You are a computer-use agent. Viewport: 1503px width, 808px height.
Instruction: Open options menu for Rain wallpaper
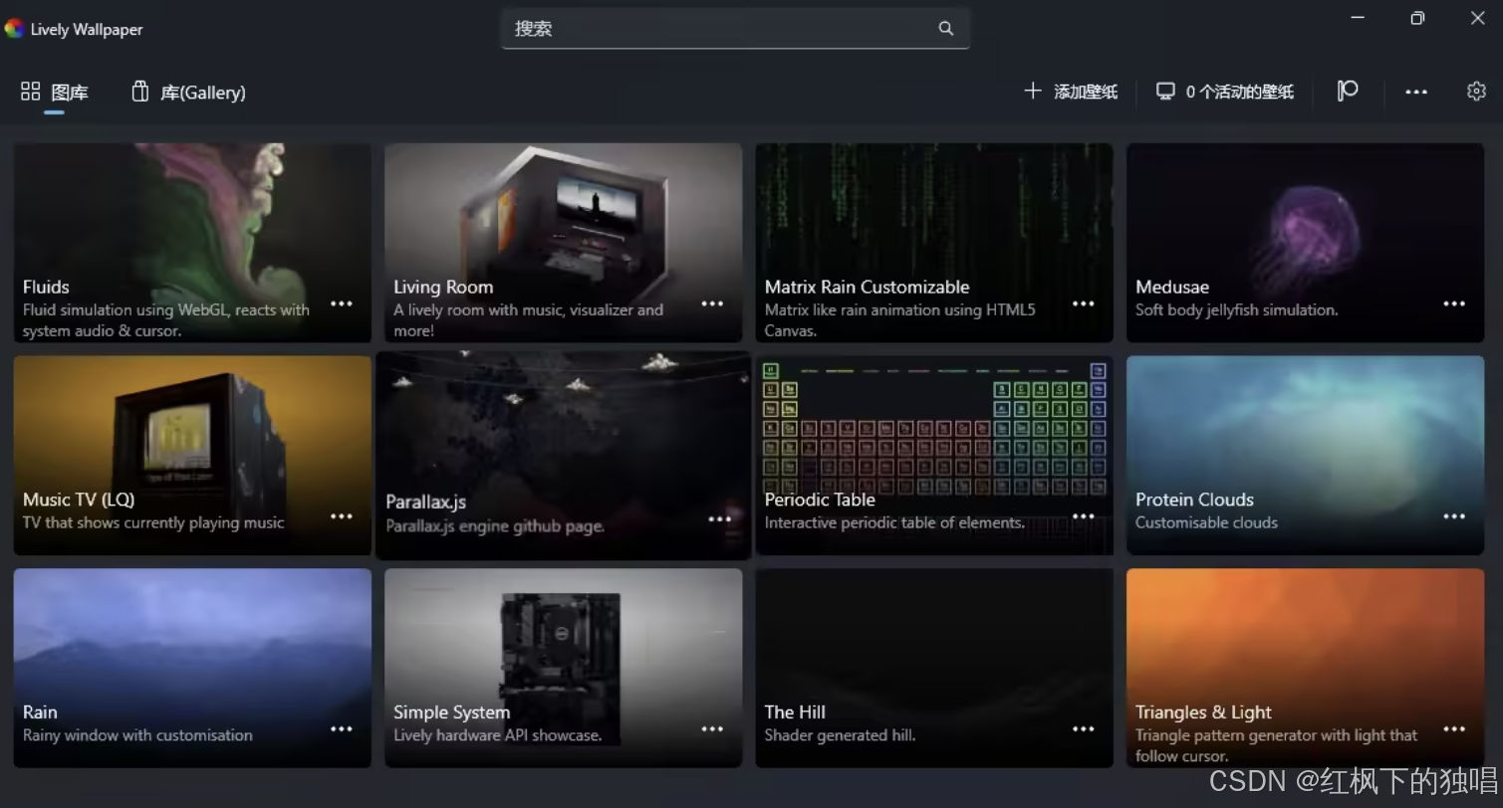pyautogui.click(x=342, y=729)
